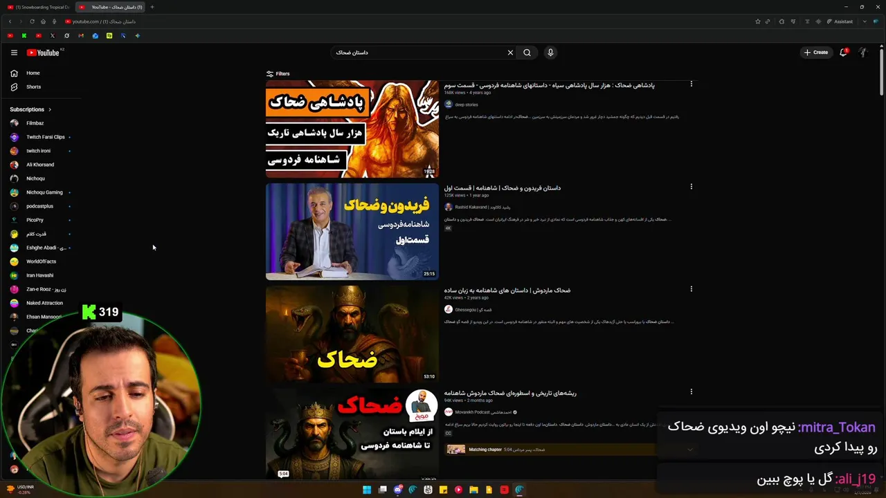Click the browser home icon
This screenshot has width=886, height=498.
point(43,21)
